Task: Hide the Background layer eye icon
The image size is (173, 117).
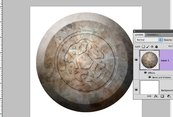Action: (x=136, y=90)
